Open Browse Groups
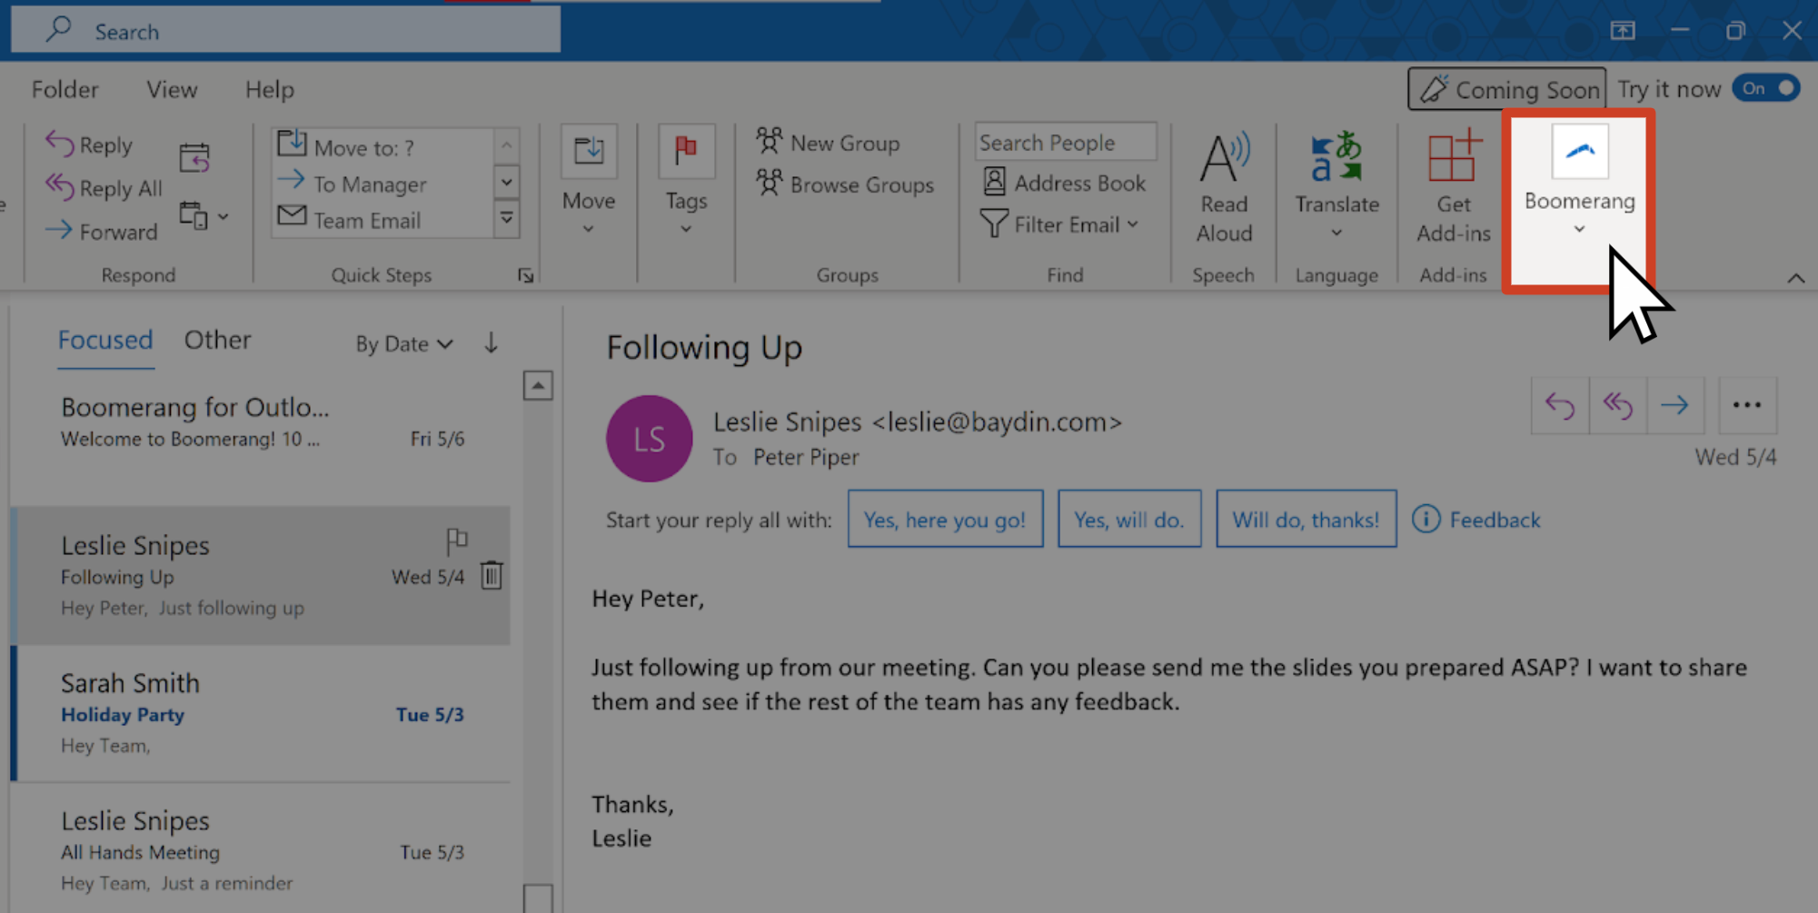The height and width of the screenshot is (913, 1818). tap(845, 184)
